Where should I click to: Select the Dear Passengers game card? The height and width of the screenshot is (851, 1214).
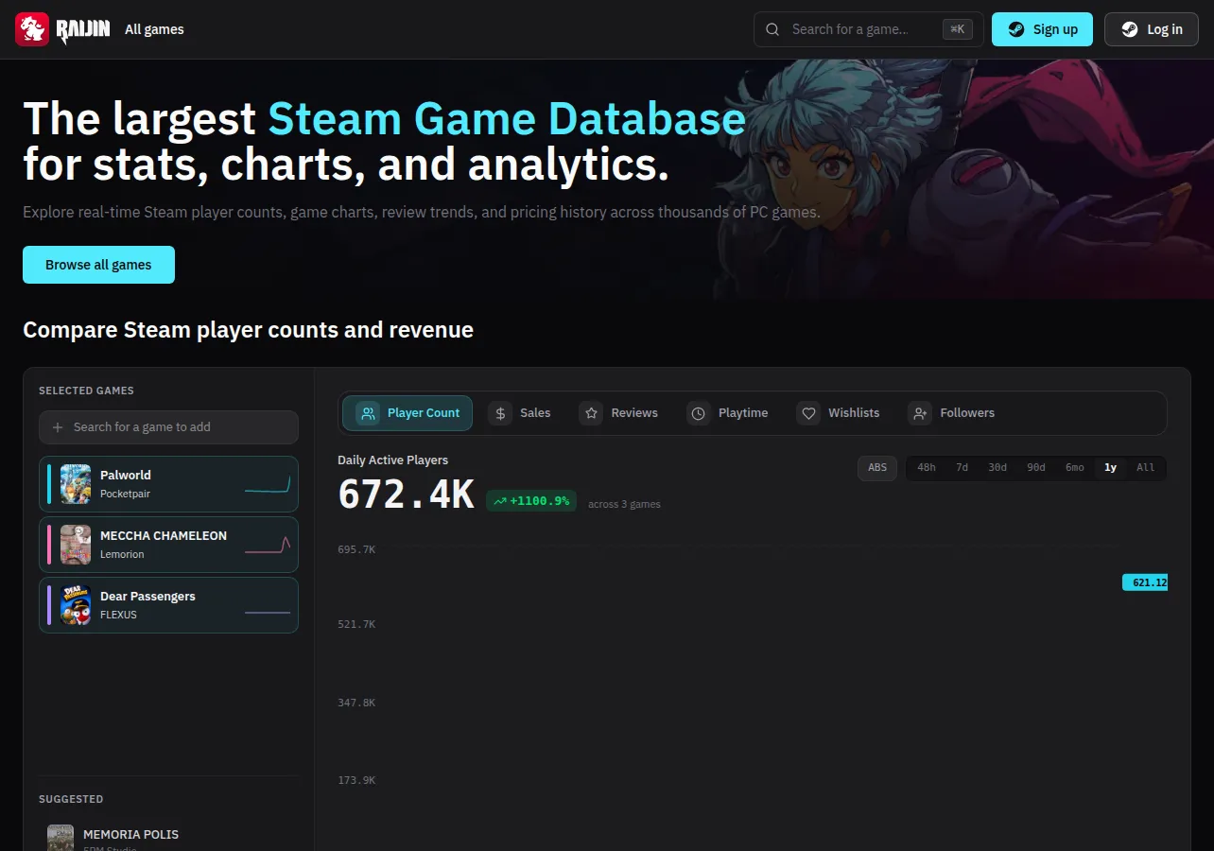tap(168, 605)
